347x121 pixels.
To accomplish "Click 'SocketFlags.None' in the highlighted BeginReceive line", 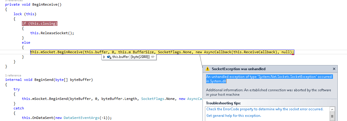I will 175,52.
